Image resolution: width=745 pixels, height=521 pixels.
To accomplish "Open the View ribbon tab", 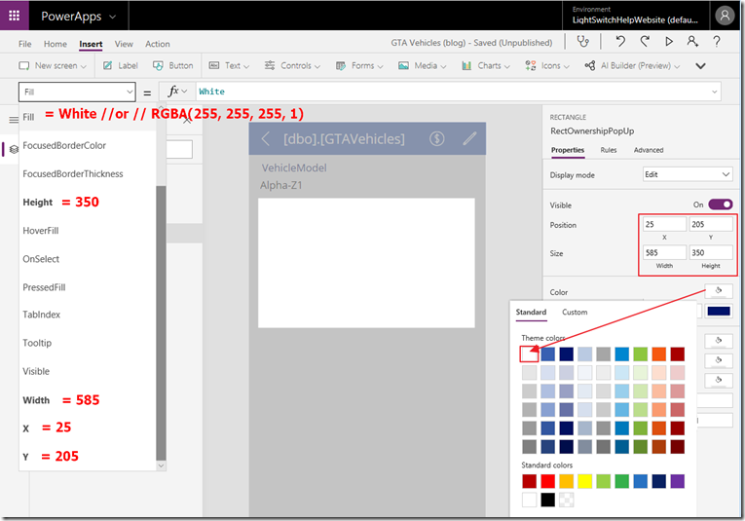I will pyautogui.click(x=124, y=44).
